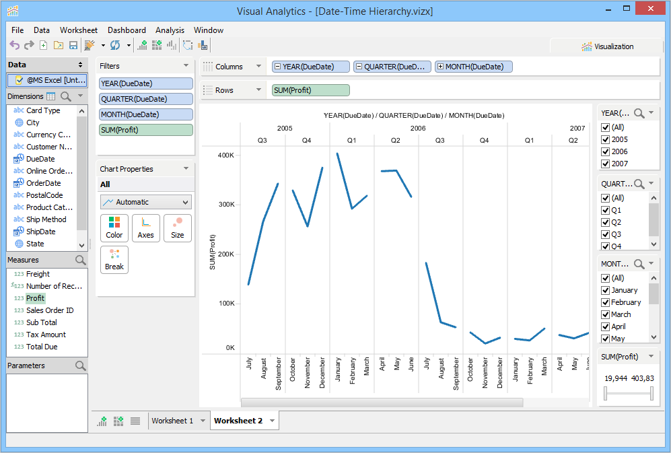This screenshot has height=453, width=671.
Task: Open the Columns shelf dropdown arrow
Action: pos(258,66)
